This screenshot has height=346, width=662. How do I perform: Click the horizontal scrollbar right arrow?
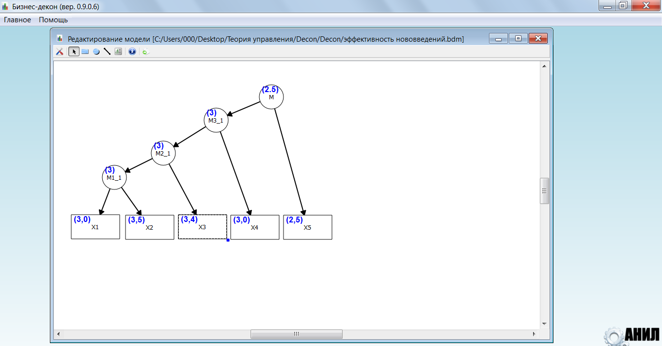(x=535, y=334)
